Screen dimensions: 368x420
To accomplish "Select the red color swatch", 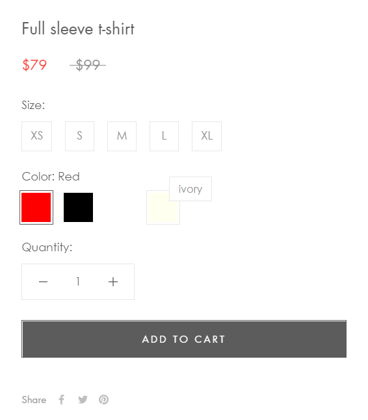I will click(x=36, y=207).
